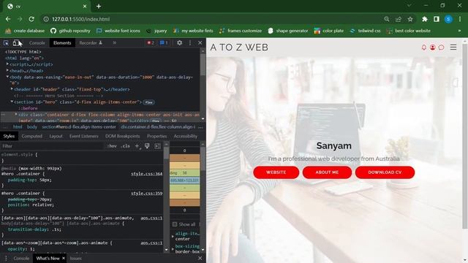Reload the page

point(31,19)
